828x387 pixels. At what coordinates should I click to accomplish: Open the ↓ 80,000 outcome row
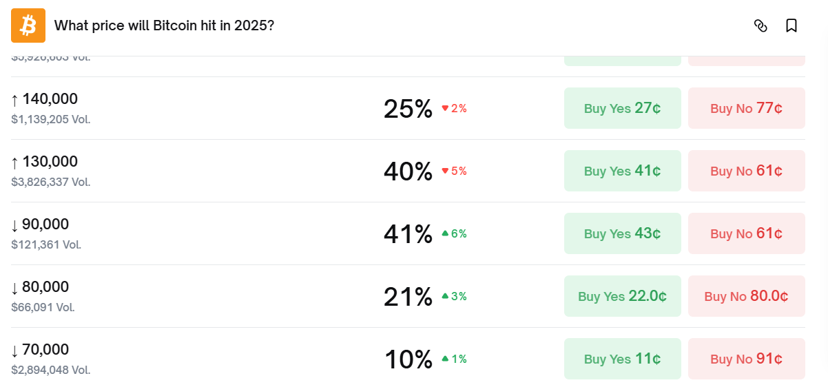tap(45, 287)
